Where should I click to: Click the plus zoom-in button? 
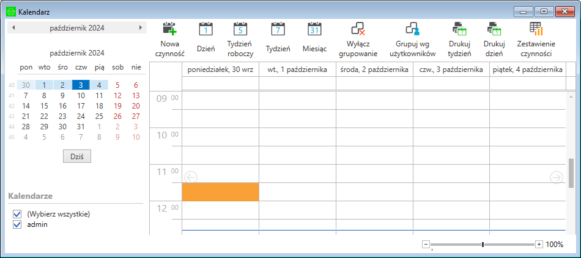point(539,245)
